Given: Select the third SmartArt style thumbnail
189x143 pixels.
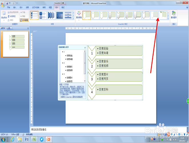Looking at the screenshot, I should pos(104,15).
